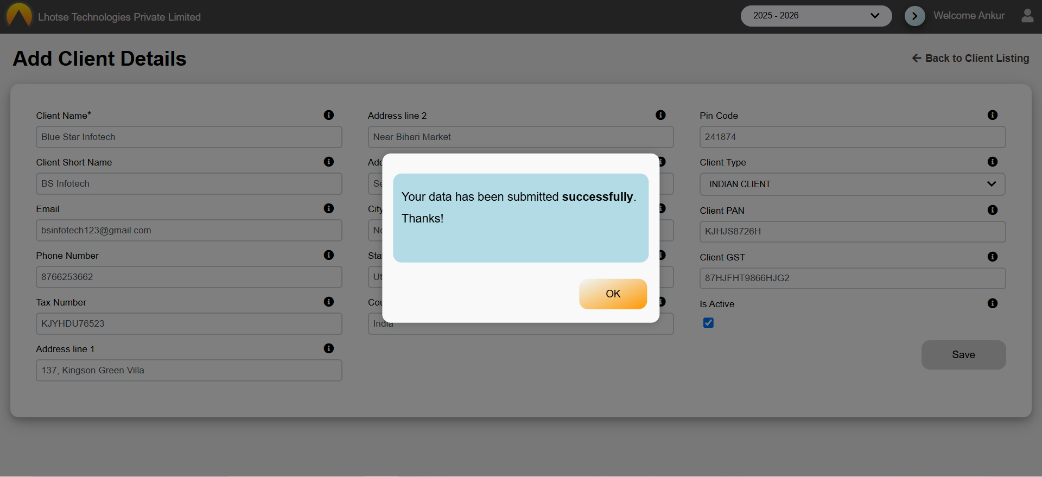Focus the Email field with bsinfotech123@gmail.com
This screenshot has width=1042, height=477.
tap(189, 230)
